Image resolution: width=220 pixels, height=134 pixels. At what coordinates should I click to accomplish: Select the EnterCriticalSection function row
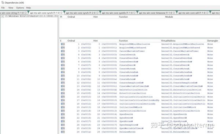pyautogui.click(x=139, y=93)
